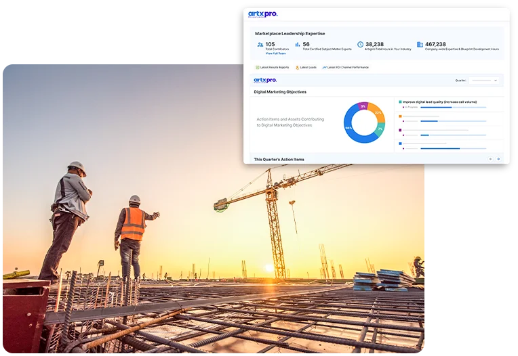Click the Latest Leads icon

pos(297,68)
